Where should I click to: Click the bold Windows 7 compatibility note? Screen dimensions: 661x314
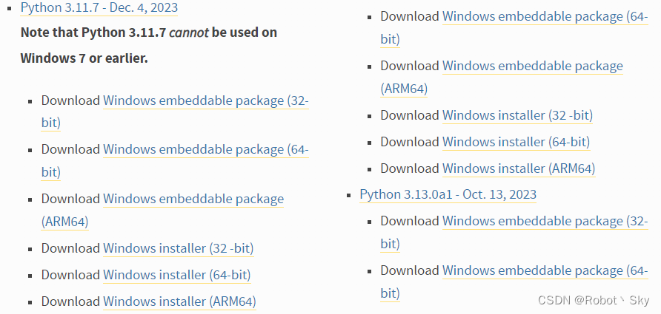[149, 45]
